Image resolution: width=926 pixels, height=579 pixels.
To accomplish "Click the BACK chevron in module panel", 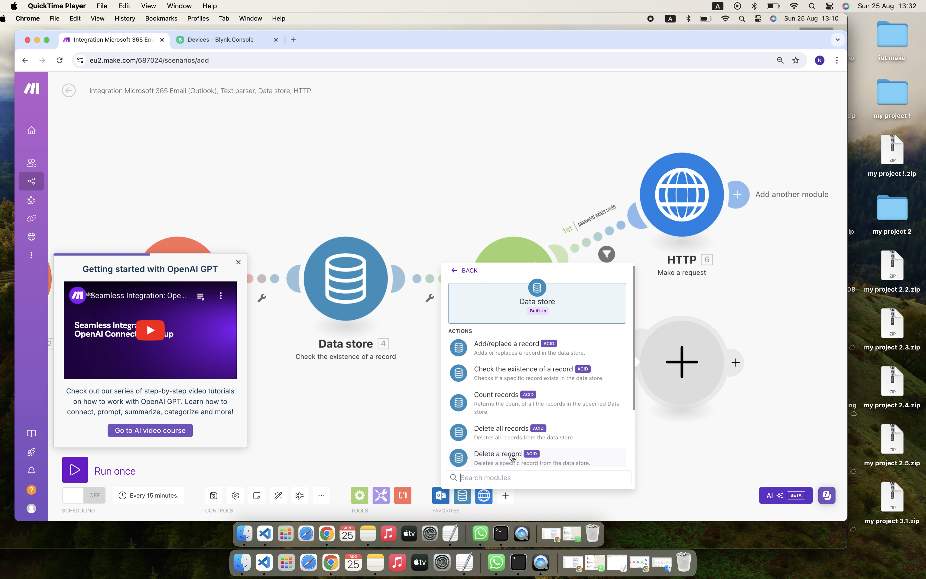I will tap(455, 270).
